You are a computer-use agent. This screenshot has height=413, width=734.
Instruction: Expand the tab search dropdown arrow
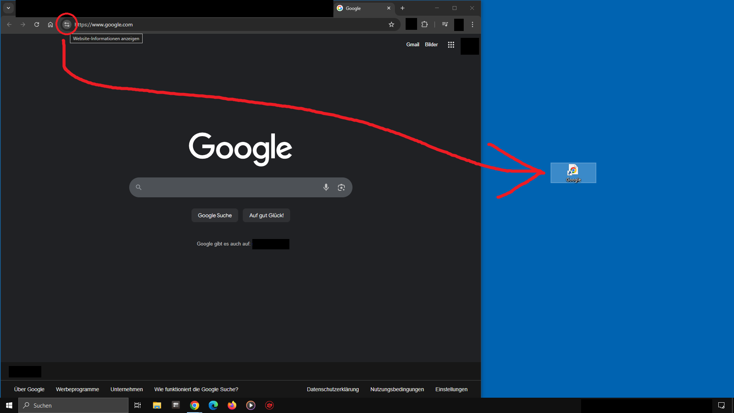pos(8,8)
